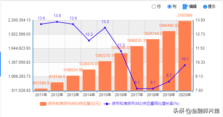Click the 2012年 line point 13.8
The height and width of the screenshot is (117, 223).
(x=57, y=22)
